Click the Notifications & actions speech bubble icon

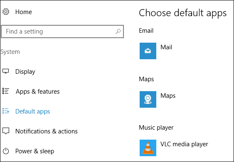pyautogui.click(x=6, y=131)
